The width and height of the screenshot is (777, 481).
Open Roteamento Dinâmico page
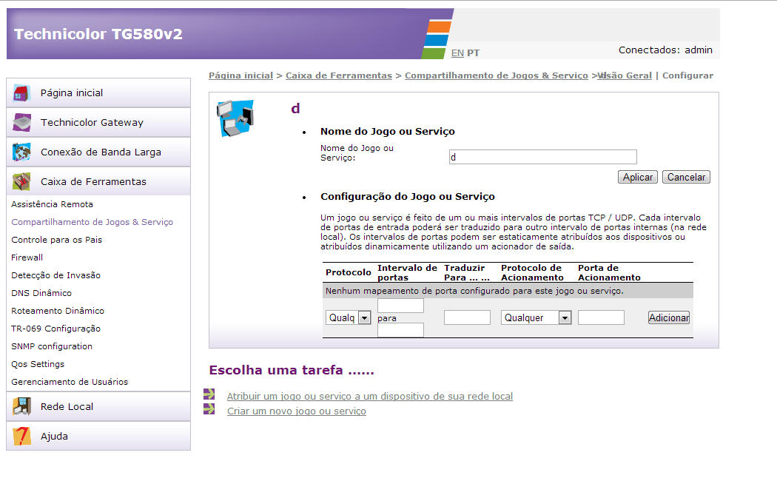pos(58,311)
